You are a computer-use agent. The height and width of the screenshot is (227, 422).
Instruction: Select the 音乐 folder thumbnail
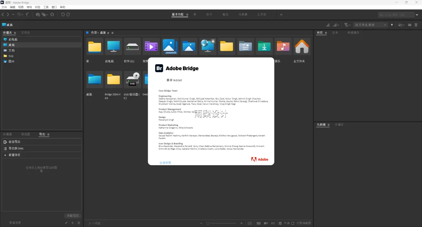(283, 47)
